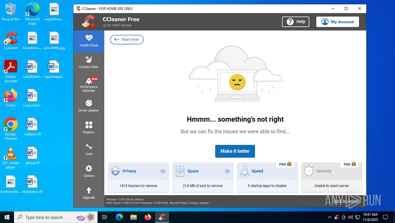Image resolution: width=395 pixels, height=223 pixels.
Task: Click the taskbar clock
Action: (370, 217)
